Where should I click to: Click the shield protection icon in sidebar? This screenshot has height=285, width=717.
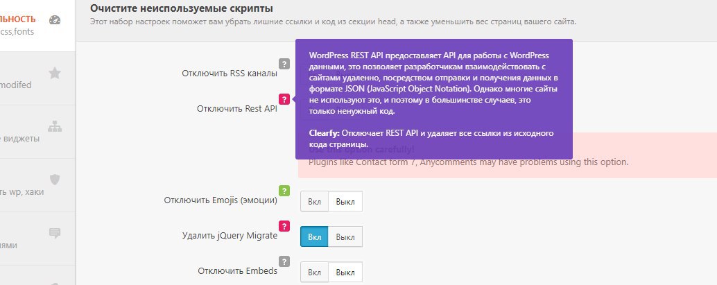pyautogui.click(x=55, y=179)
